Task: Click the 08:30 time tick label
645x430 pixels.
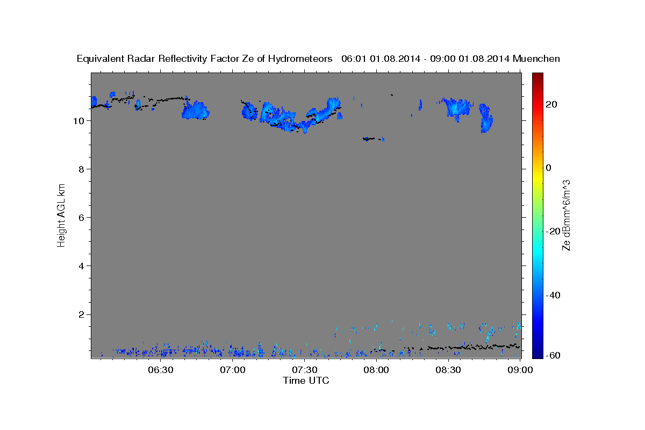Action: (448, 370)
